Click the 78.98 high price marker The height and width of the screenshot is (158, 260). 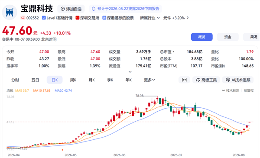(139, 96)
